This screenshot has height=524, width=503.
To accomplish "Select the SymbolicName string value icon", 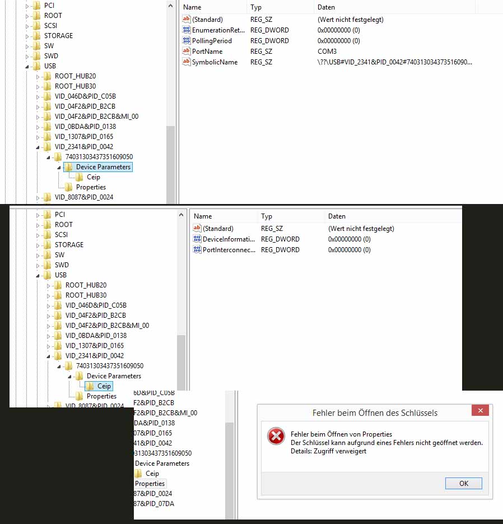I will (x=187, y=62).
